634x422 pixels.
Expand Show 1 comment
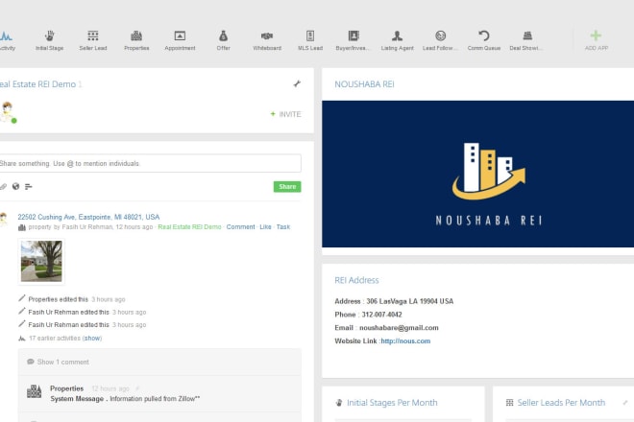[x=63, y=362]
